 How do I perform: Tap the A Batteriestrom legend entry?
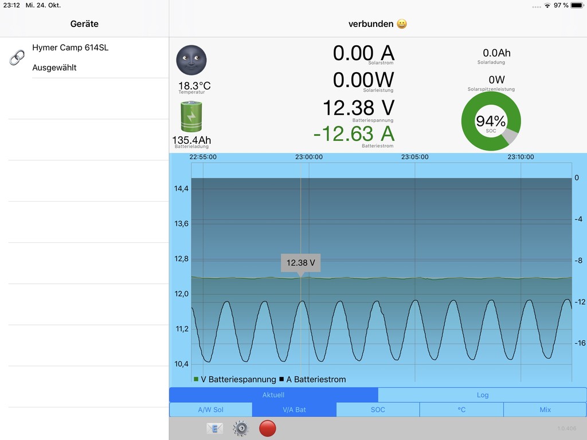(312, 379)
